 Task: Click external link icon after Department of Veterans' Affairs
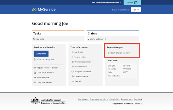tap(142, 104)
